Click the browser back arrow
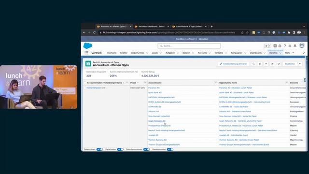Viewport: 309px width, 174px height. pyautogui.click(x=84, y=32)
